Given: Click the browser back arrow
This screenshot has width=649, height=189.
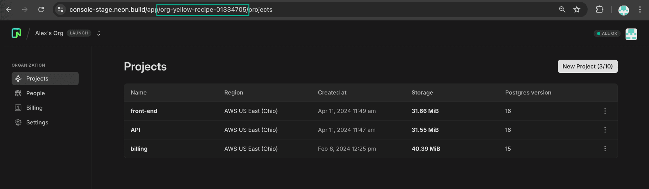Looking at the screenshot, I should pyautogui.click(x=9, y=9).
